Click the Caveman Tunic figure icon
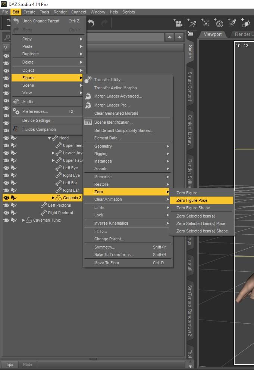This screenshot has width=254, height=370. point(28,220)
